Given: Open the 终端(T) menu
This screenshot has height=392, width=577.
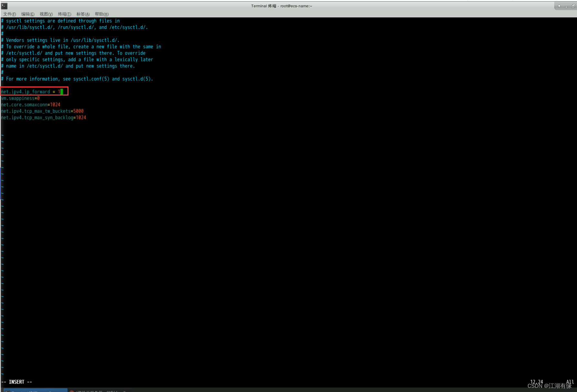Looking at the screenshot, I should 65,14.
